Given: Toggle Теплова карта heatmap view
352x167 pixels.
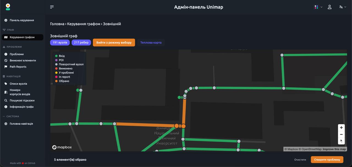Looking at the screenshot, I should (x=151, y=43).
